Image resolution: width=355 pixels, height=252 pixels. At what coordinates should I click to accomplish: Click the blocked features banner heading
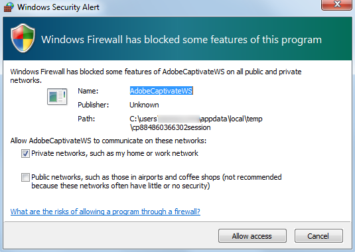click(181, 40)
